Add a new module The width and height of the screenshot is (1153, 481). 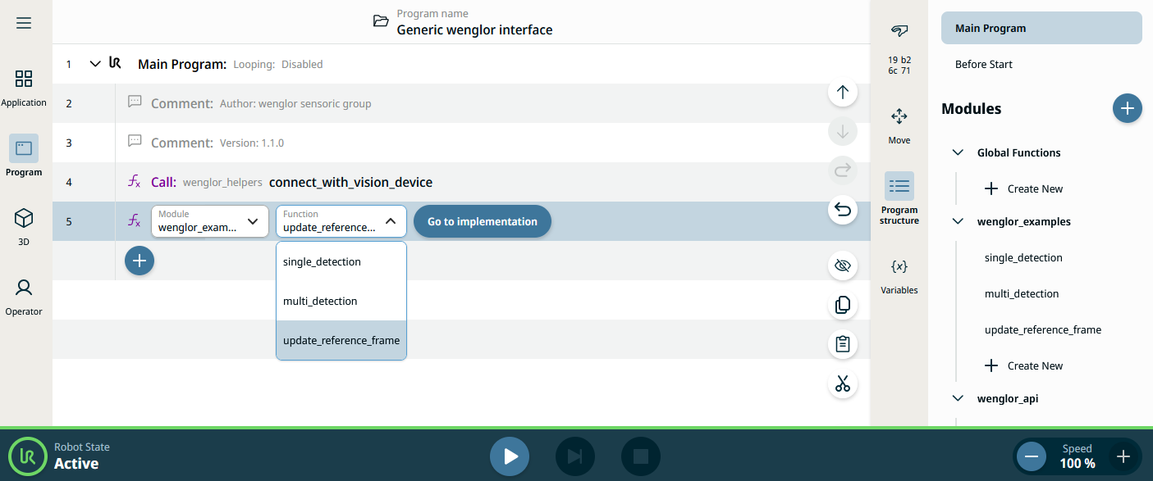pyautogui.click(x=1128, y=108)
